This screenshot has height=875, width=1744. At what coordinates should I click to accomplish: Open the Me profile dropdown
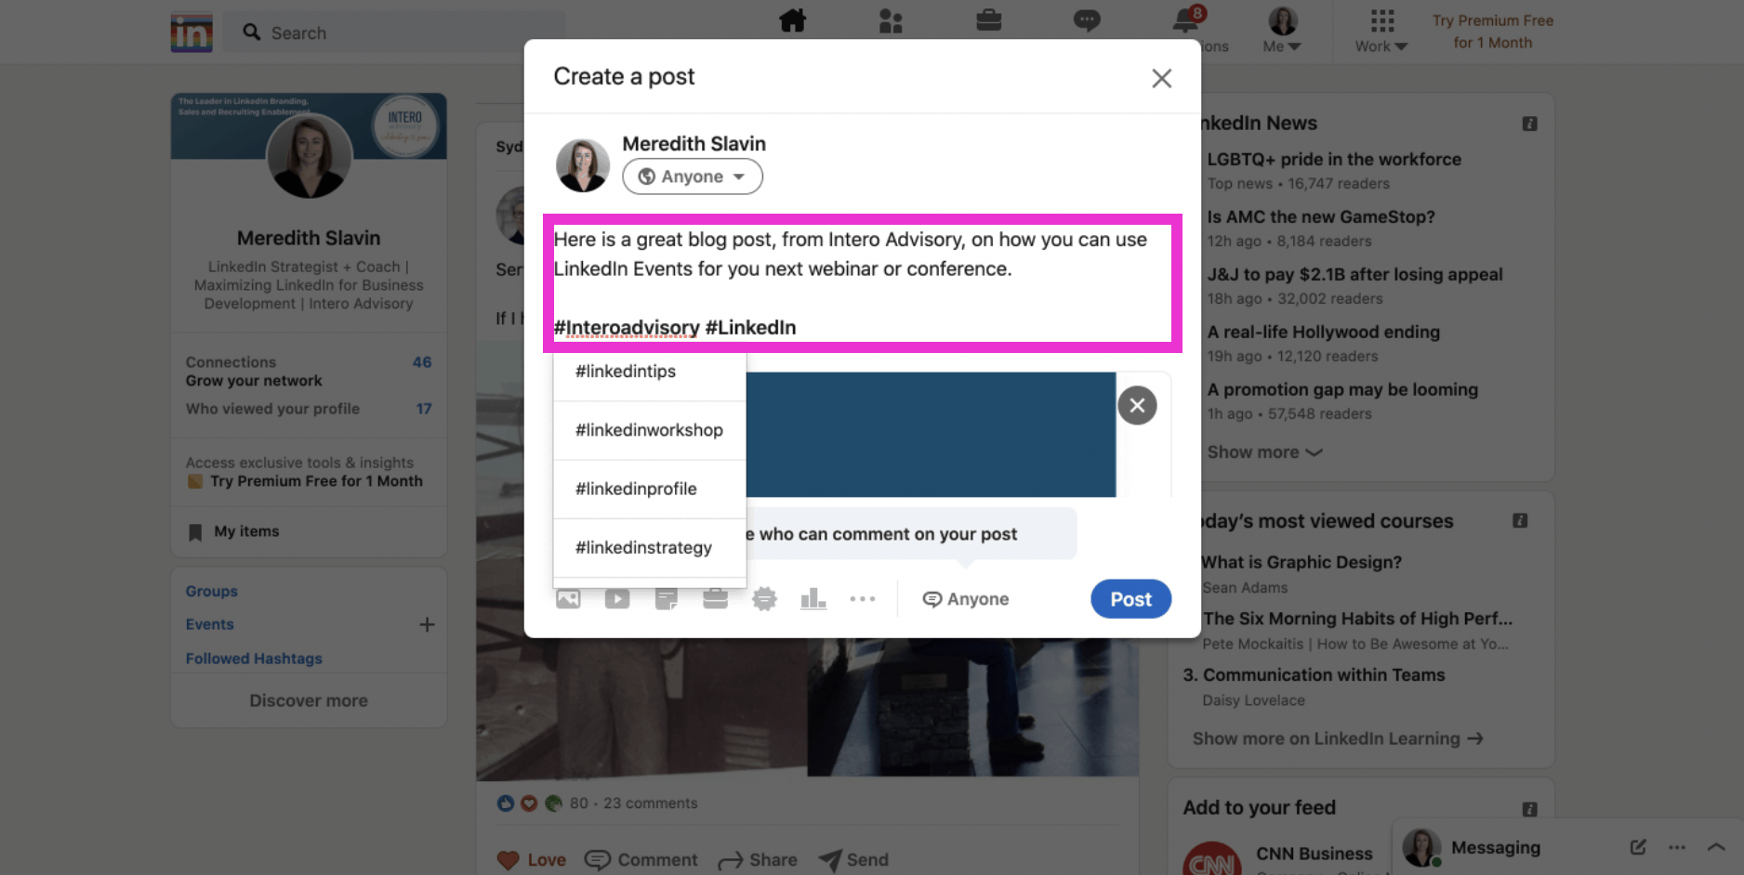[1282, 31]
